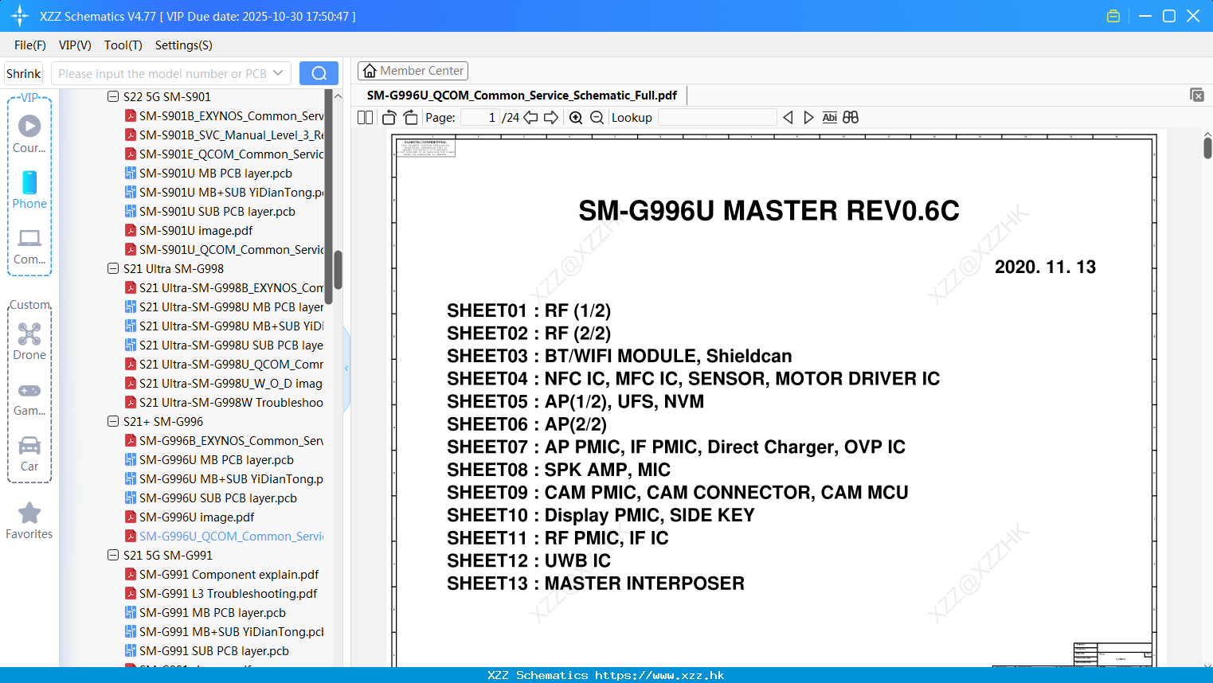
Task: Open SM-G991 MB PCB layer.pcb
Action: coord(205,612)
